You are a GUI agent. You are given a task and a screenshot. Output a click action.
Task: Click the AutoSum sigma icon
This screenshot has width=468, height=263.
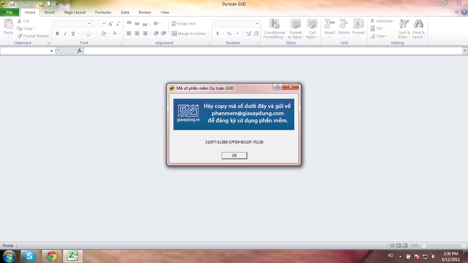(373, 21)
